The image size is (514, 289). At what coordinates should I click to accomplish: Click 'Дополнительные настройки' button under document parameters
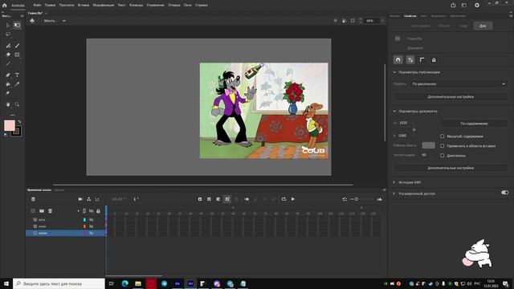(x=451, y=168)
